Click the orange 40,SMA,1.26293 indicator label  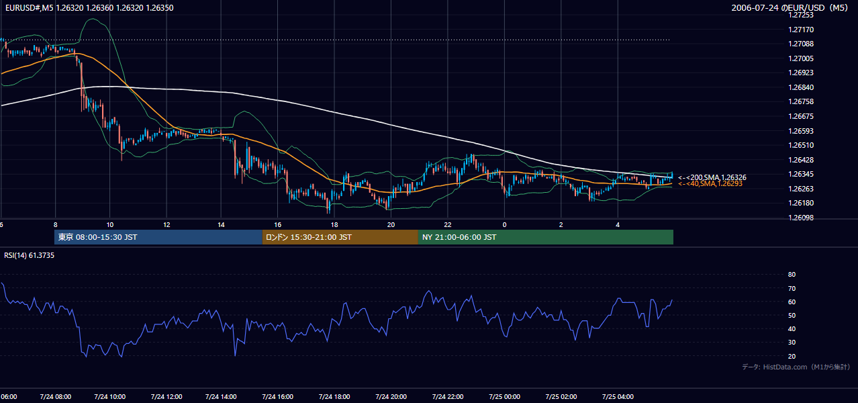(710, 183)
